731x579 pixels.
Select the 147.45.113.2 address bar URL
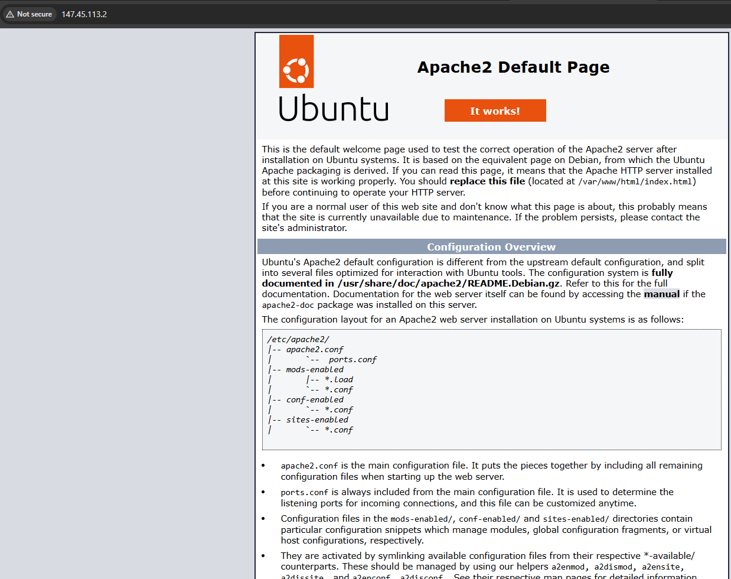point(84,14)
